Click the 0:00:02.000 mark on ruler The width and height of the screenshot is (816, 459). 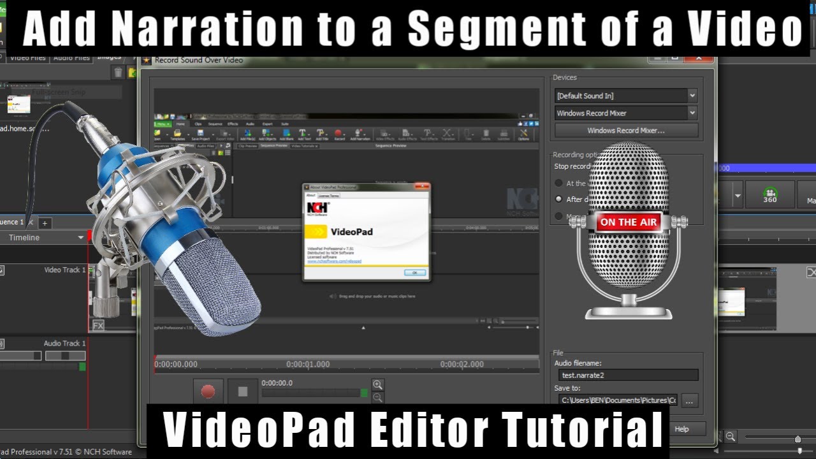point(463,365)
